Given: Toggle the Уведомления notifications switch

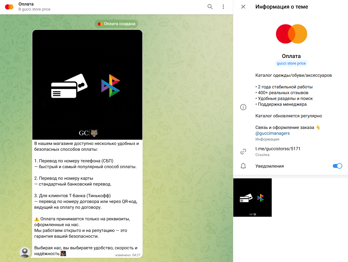Looking at the screenshot, I should pos(337,166).
